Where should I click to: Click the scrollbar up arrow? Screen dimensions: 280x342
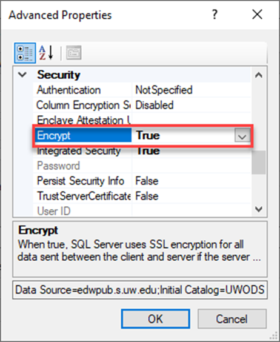(259, 75)
